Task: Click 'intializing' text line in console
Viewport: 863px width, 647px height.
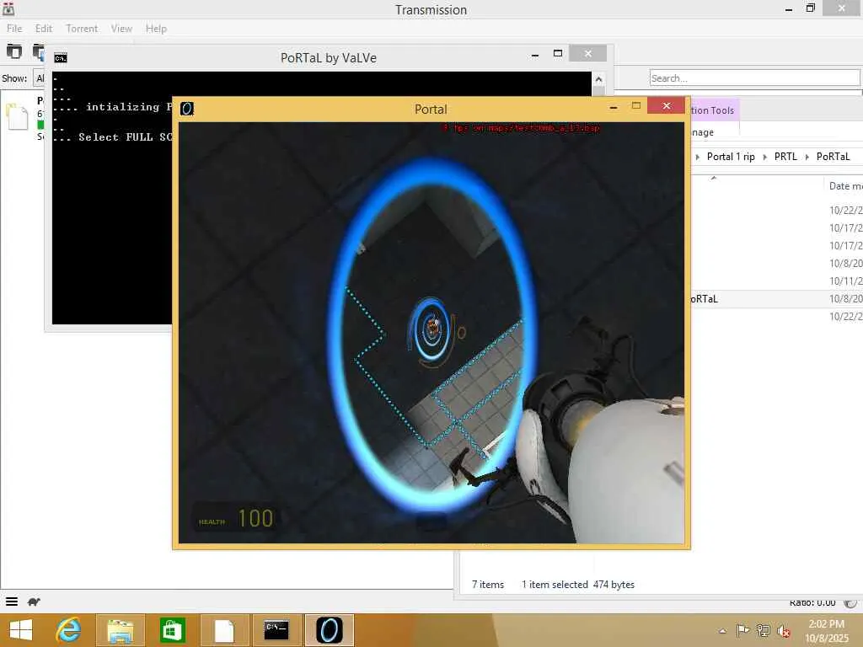Action: point(113,107)
